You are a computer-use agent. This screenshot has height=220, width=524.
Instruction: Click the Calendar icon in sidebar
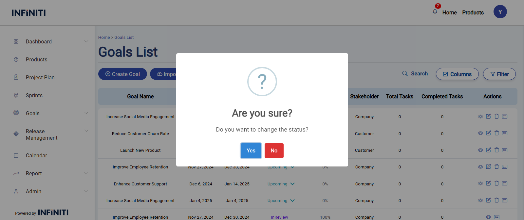(x=16, y=156)
